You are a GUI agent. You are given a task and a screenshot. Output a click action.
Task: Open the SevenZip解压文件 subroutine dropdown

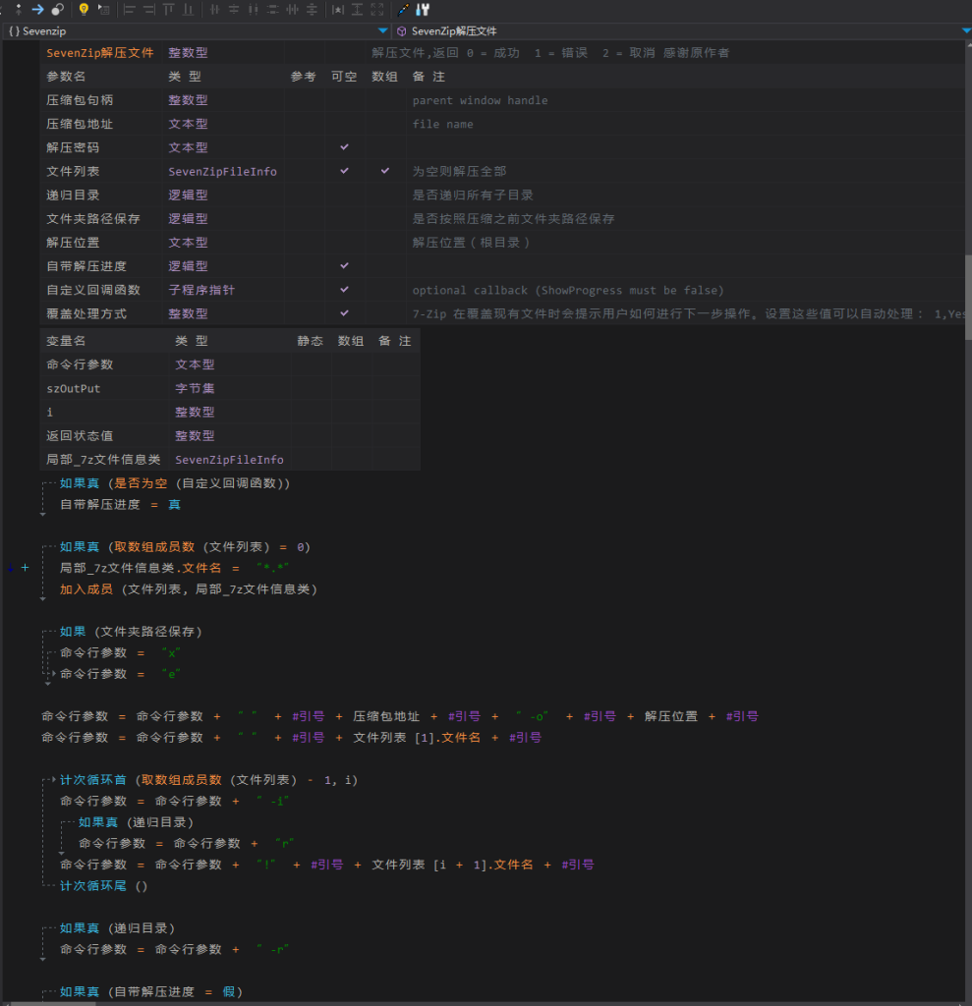(x=965, y=31)
